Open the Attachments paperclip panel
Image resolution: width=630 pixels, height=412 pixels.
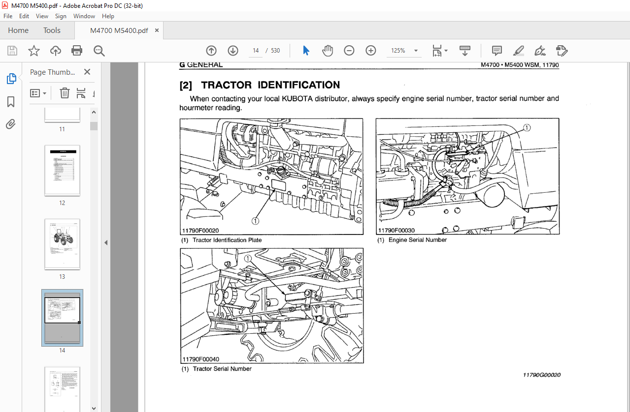(x=11, y=124)
